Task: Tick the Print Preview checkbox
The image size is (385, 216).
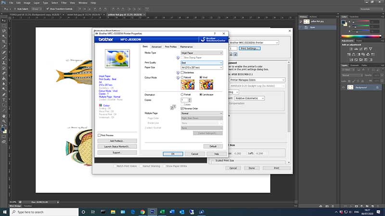Action: (x=99, y=135)
